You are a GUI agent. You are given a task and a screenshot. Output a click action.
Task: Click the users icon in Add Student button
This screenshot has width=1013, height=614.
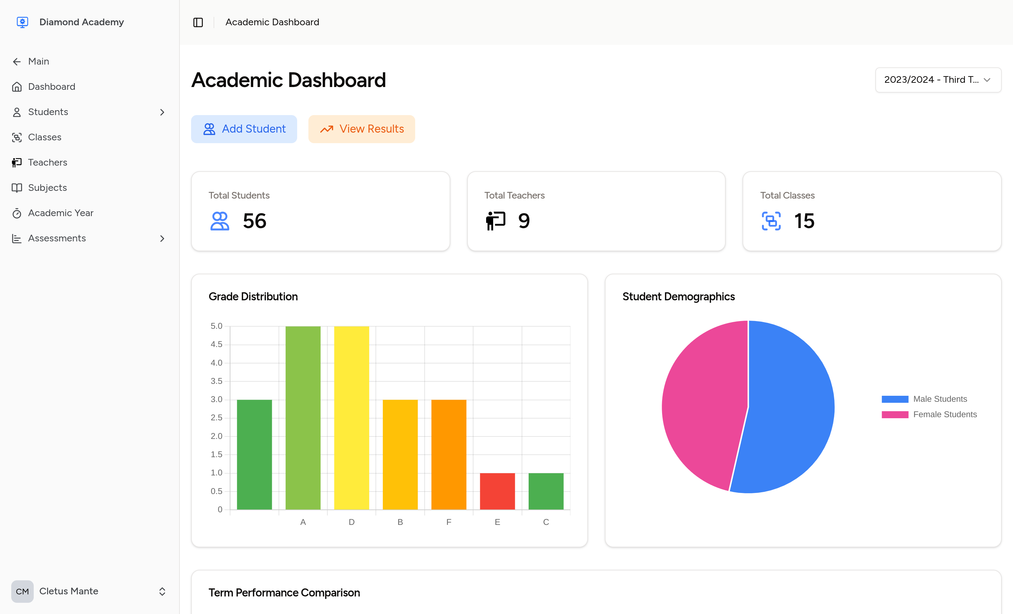coord(209,129)
